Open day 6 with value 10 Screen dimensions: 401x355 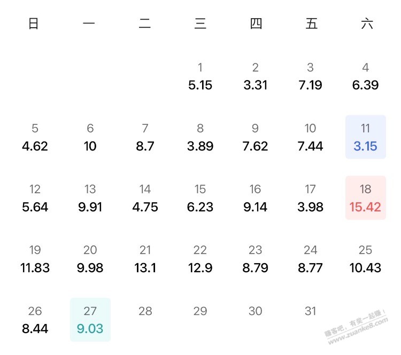tap(90, 137)
